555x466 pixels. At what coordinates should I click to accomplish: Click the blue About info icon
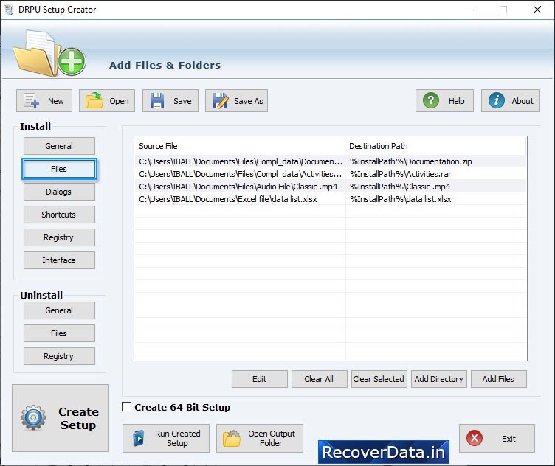point(496,101)
